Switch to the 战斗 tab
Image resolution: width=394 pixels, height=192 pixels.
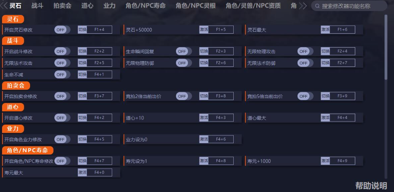click(x=38, y=6)
